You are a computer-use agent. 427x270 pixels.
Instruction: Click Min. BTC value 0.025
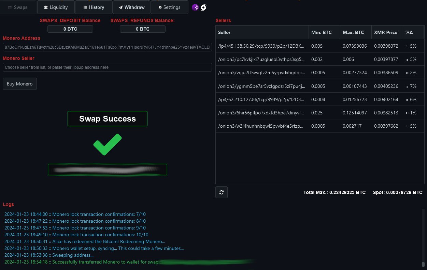pos(317,113)
